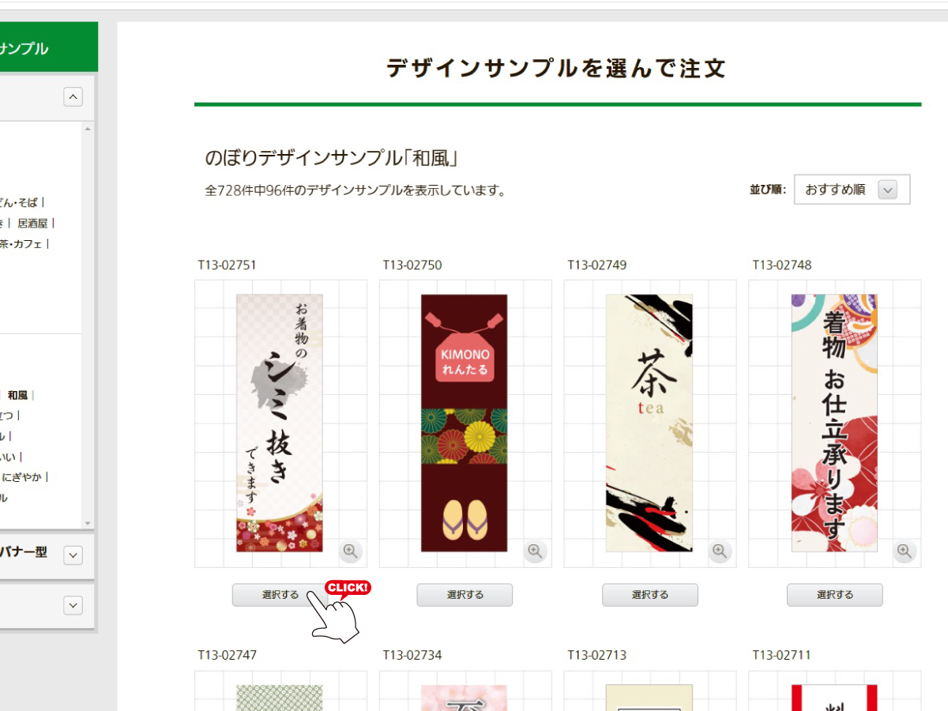Screen dimensions: 948x711
Task: Select the T13-02749 design with 選択する
Action: pos(650,595)
